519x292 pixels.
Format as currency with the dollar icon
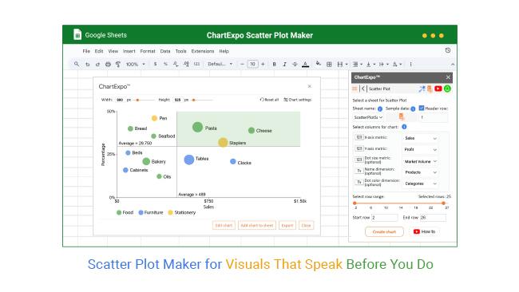coord(155,64)
